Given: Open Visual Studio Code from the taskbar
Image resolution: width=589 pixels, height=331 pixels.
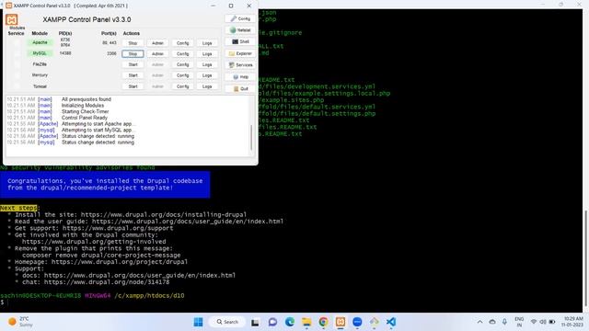Looking at the screenshot, I should (x=391, y=322).
